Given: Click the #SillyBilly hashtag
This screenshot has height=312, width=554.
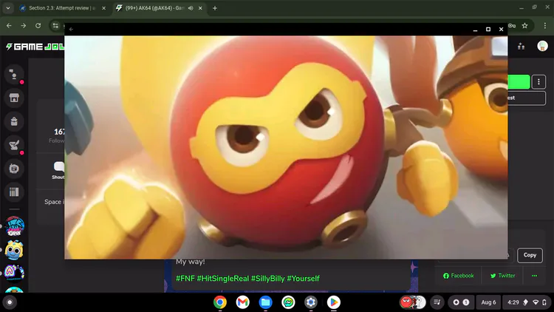Looking at the screenshot, I should coord(268,279).
